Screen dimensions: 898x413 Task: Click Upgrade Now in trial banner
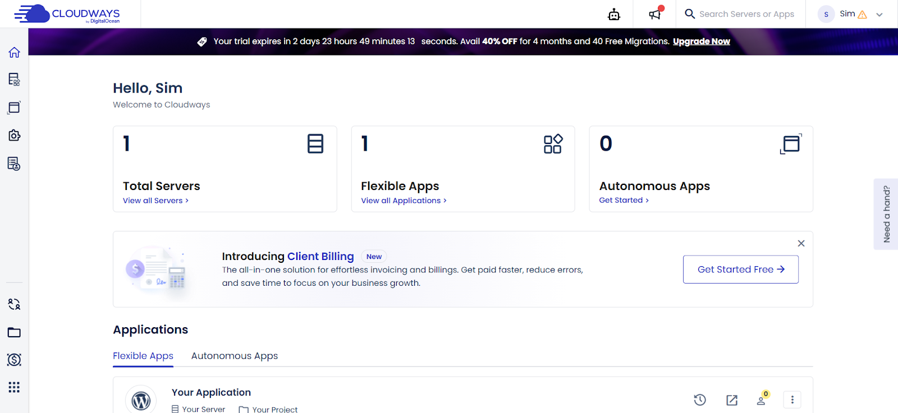point(702,41)
